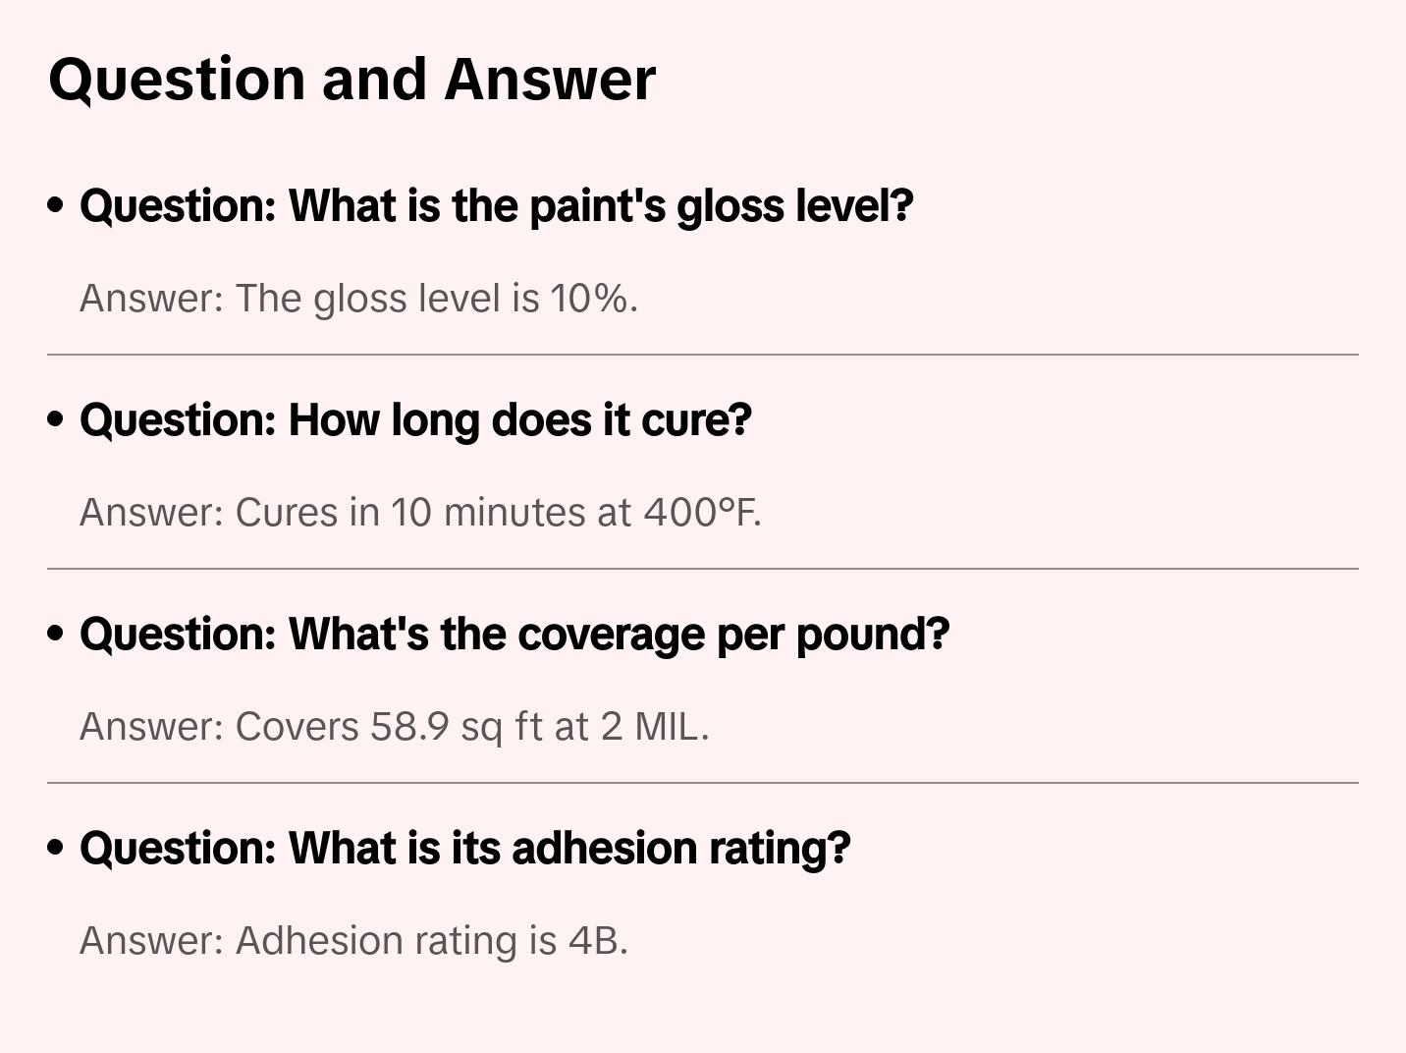Click the answer about curing in 10 minutes
This screenshot has width=1406, height=1053.
click(x=420, y=513)
